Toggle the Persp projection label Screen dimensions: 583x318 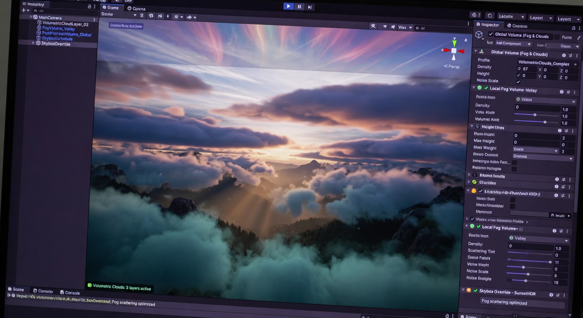click(x=451, y=66)
